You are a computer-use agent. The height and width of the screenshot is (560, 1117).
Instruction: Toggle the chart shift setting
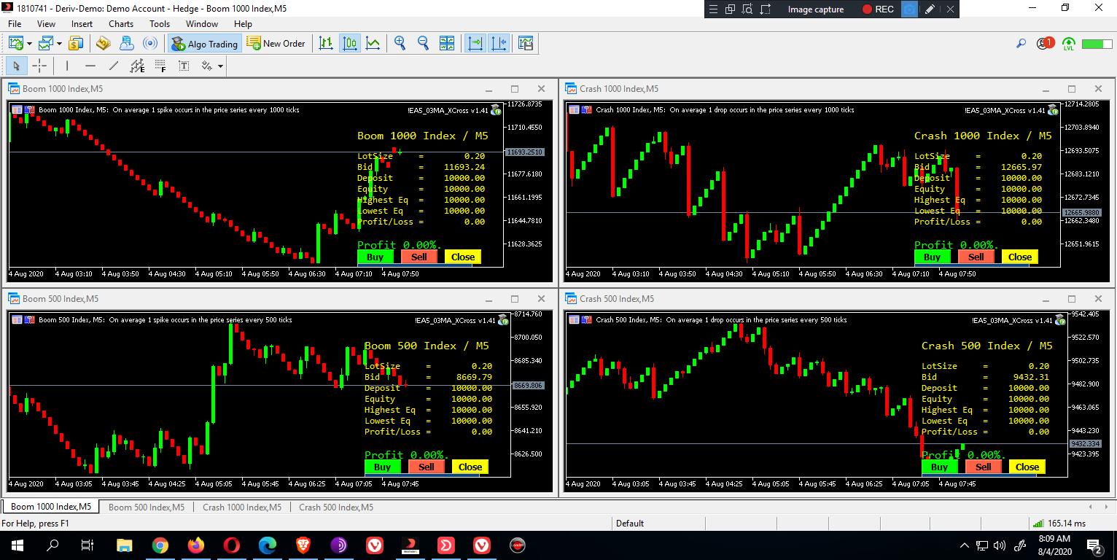pyautogui.click(x=499, y=43)
